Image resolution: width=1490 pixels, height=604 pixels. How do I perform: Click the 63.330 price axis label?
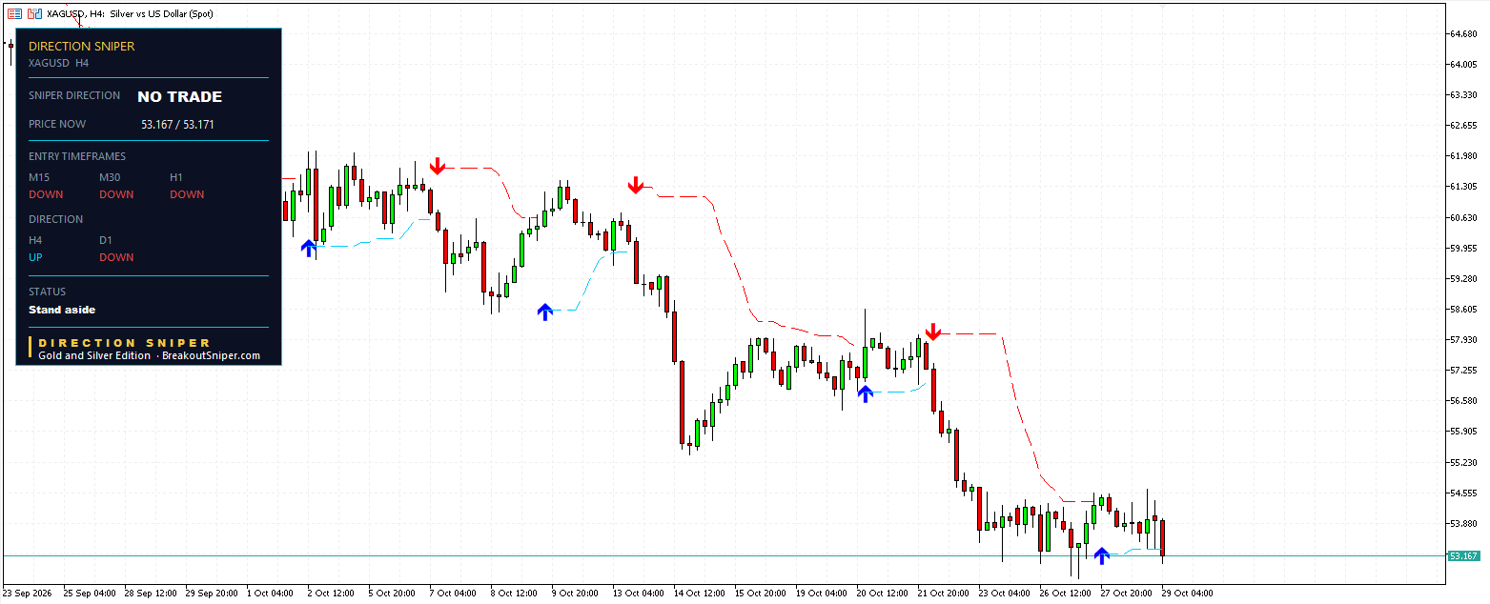click(1463, 95)
